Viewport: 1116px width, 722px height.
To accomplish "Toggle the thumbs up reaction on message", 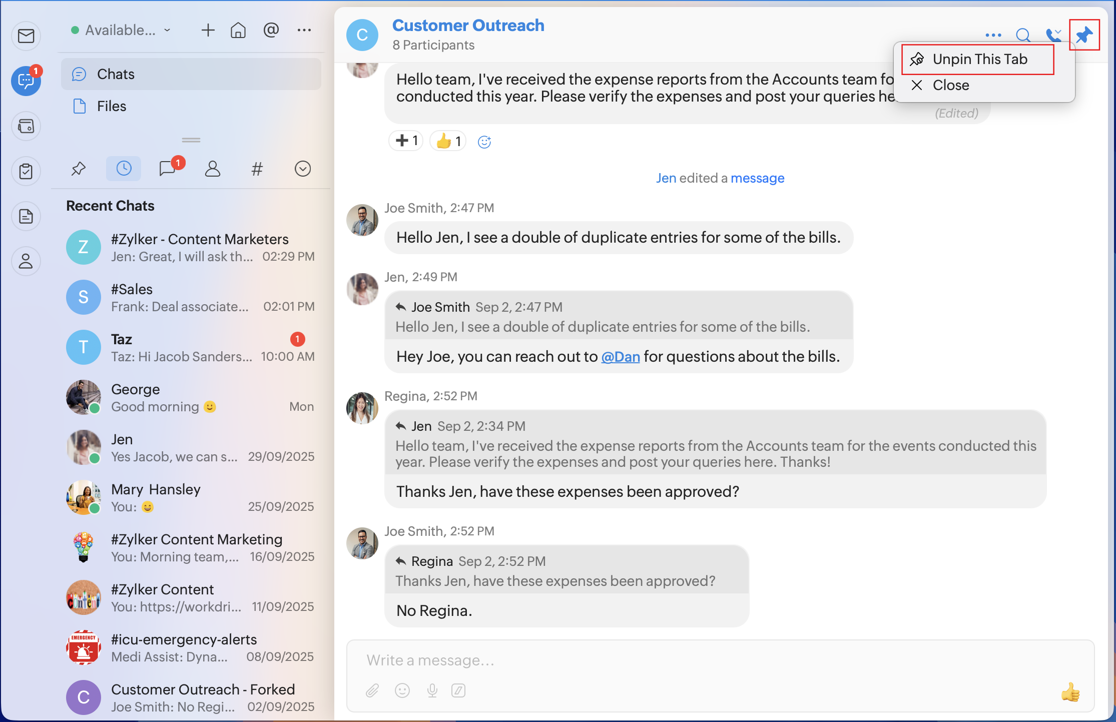I will [448, 141].
